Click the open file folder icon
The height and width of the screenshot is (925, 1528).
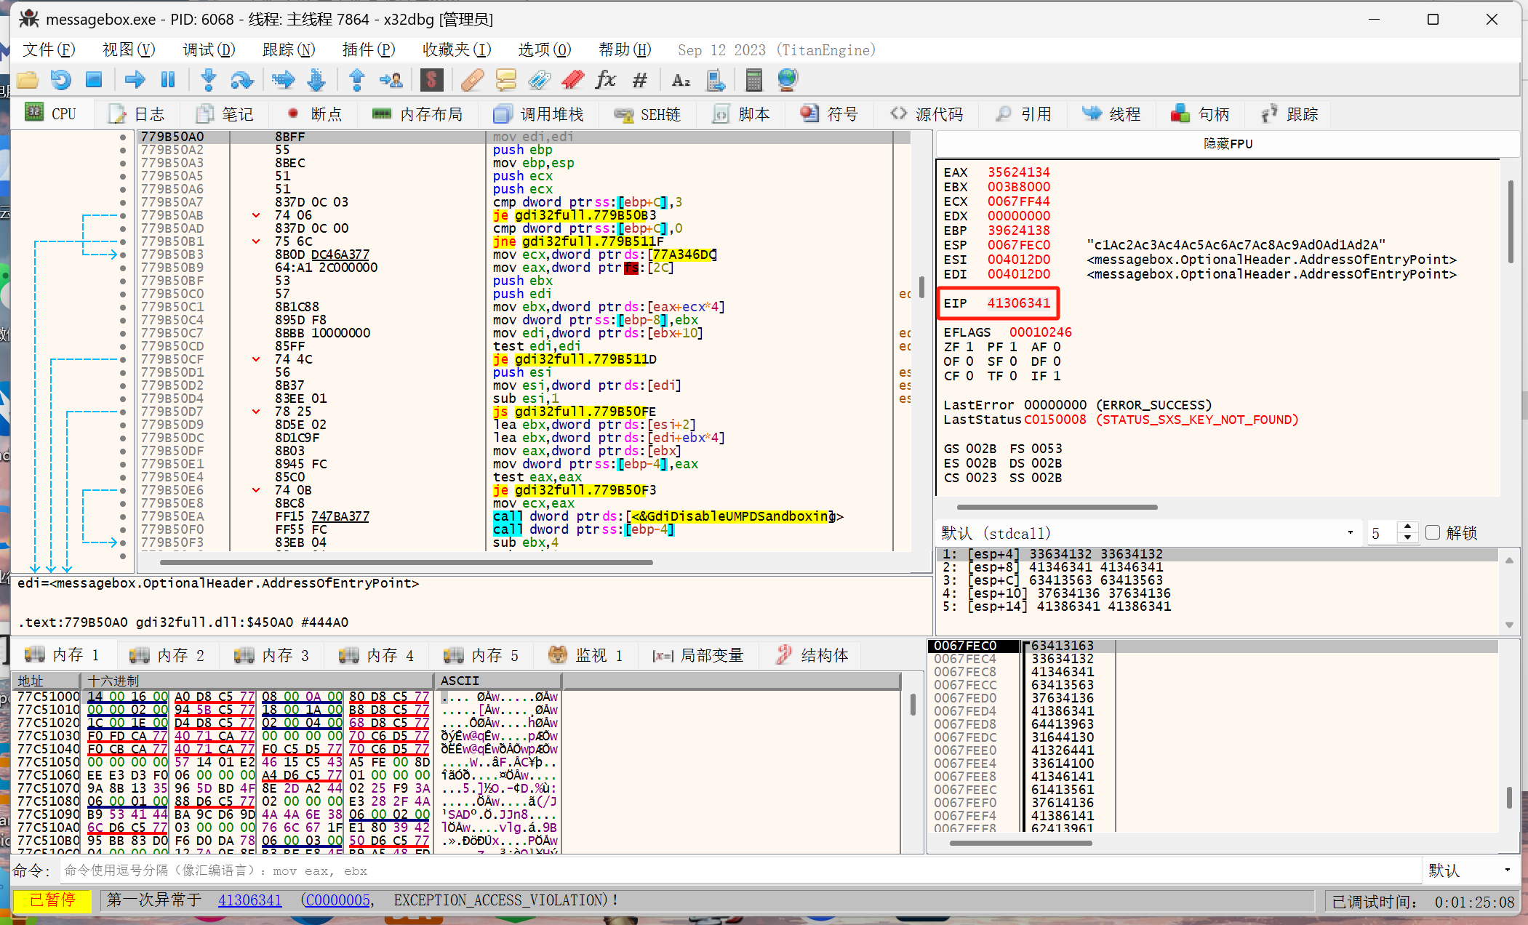[x=28, y=80]
